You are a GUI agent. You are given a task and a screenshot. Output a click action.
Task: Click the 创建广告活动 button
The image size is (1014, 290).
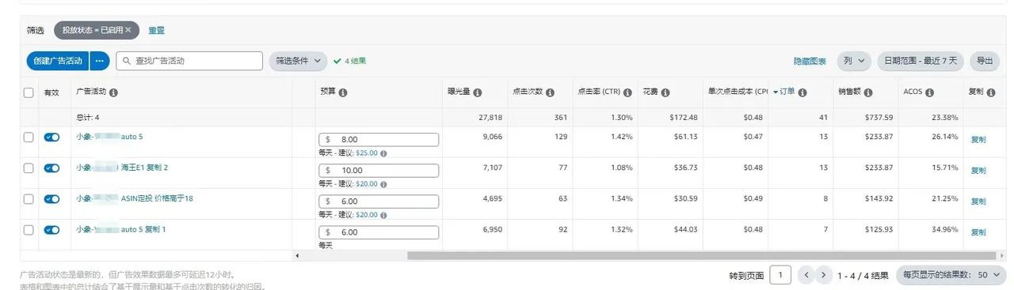[x=58, y=61]
